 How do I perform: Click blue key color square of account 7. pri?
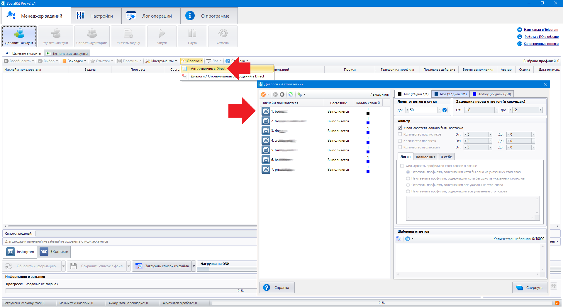click(x=368, y=171)
